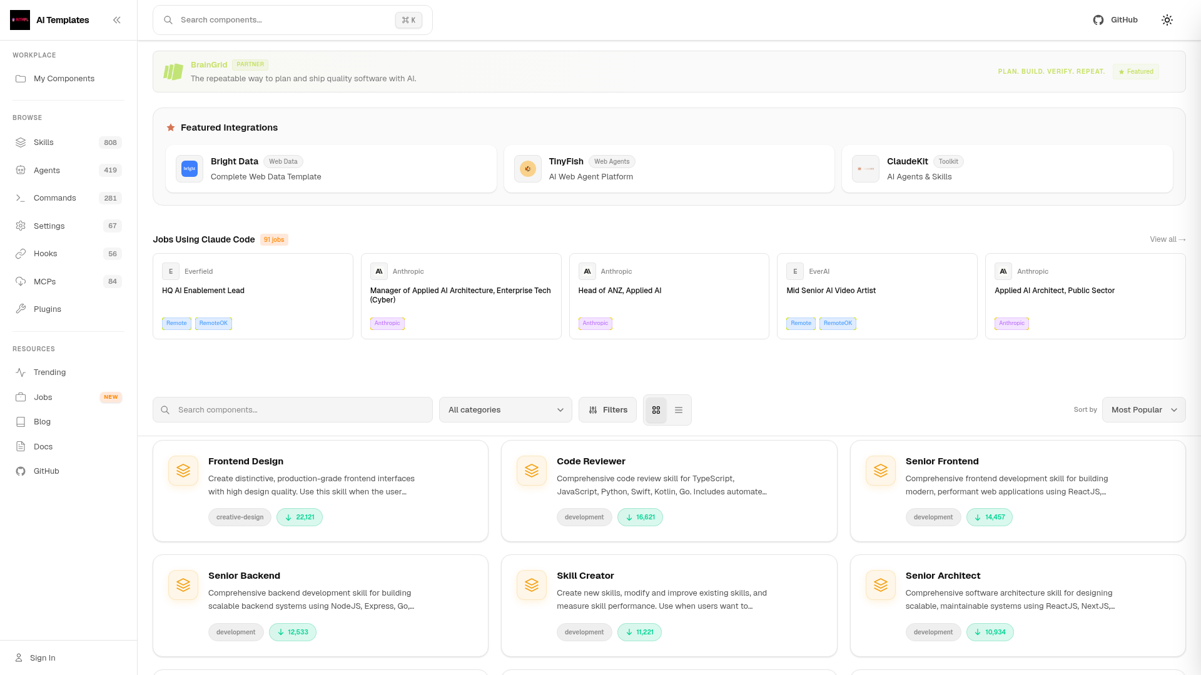Open the Featured badge on BrainGrid banner
The width and height of the screenshot is (1201, 675).
tap(1136, 72)
